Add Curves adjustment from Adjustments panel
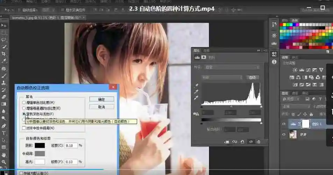 click(308, 70)
